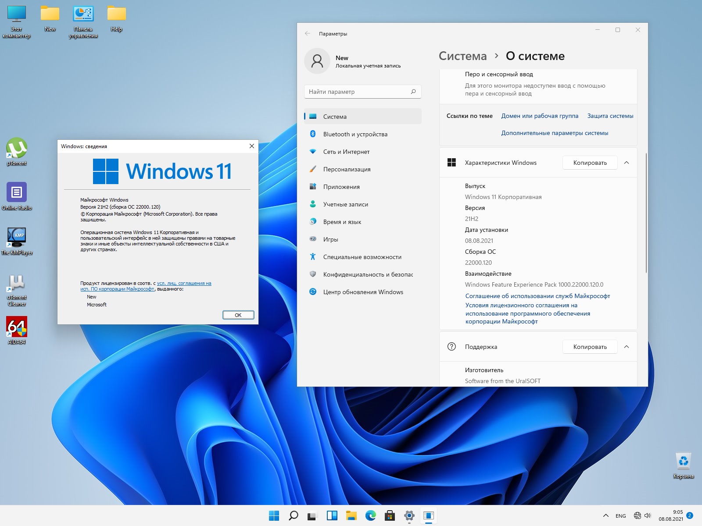Screen dimensions: 702x526
Task: Open 'Конфиденциальность и безопасность' settings
Action: [362, 274]
